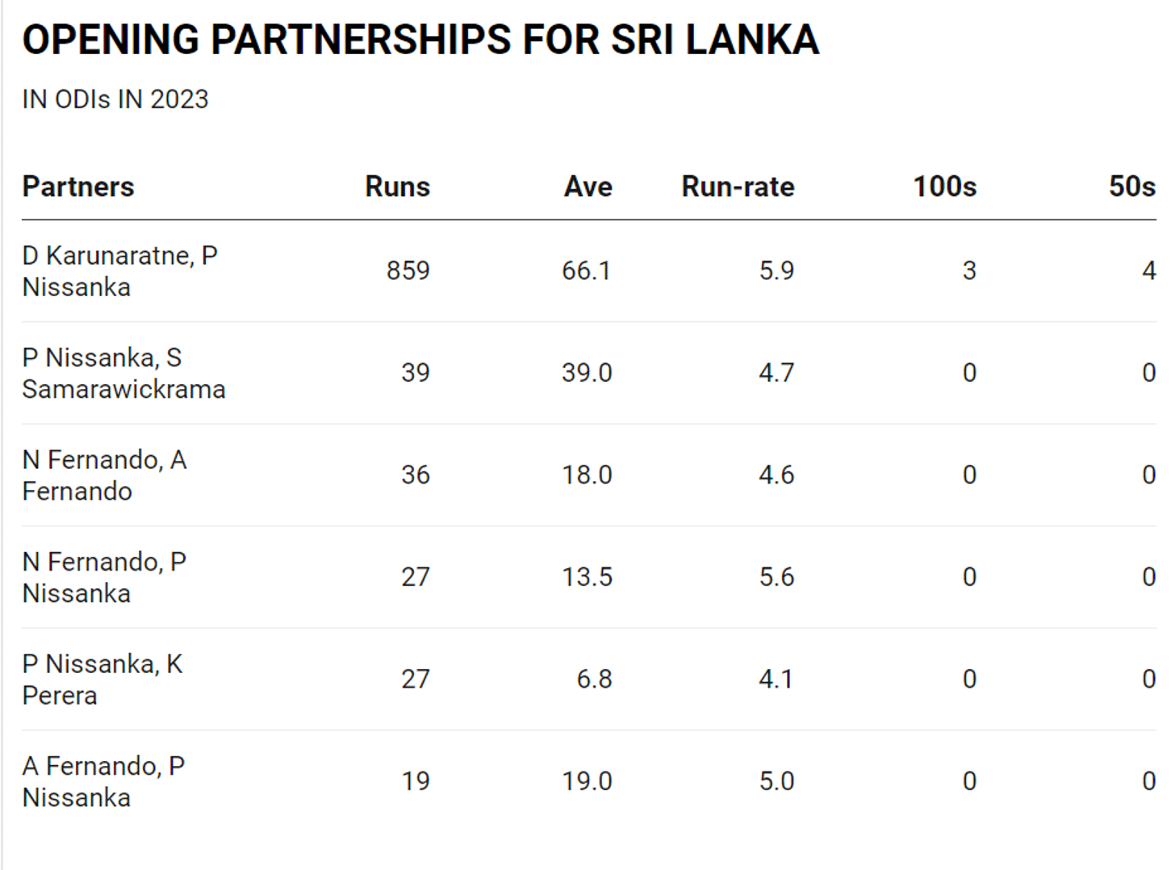Click the N Fernando, P Nissanka partnership

[x=104, y=577]
